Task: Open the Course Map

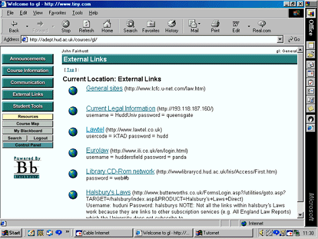Action: point(28,124)
